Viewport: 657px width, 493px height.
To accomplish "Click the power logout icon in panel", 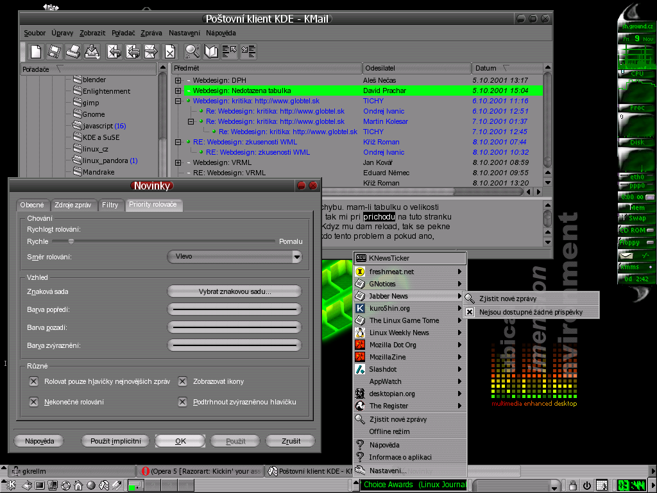I will (587, 485).
